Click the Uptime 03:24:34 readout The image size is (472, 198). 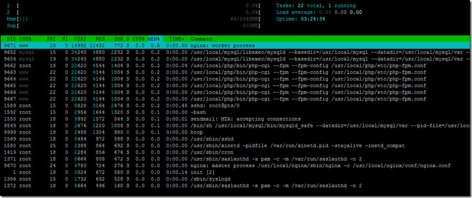(300, 19)
